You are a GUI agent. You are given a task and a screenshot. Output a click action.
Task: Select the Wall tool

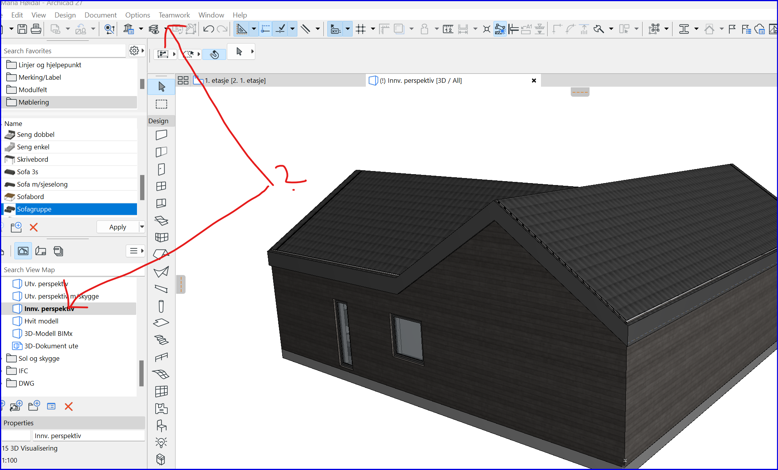click(162, 135)
